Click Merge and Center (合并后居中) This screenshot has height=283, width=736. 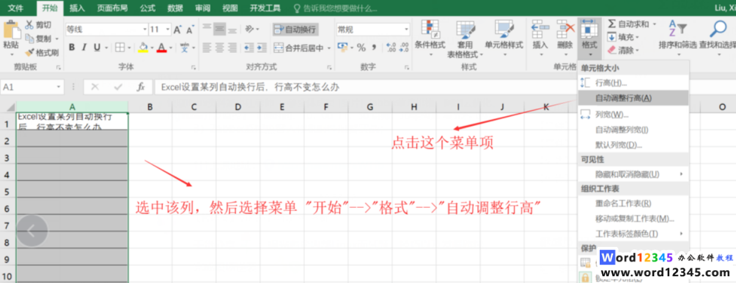coord(298,48)
